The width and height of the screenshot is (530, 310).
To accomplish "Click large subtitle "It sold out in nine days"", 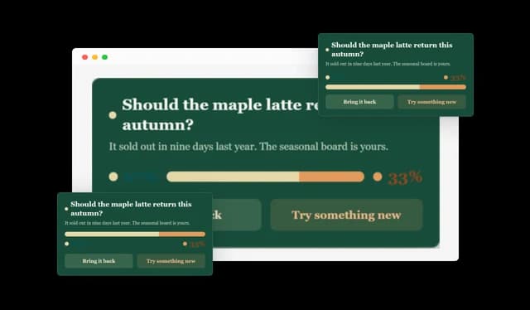I will pyautogui.click(x=182, y=147).
